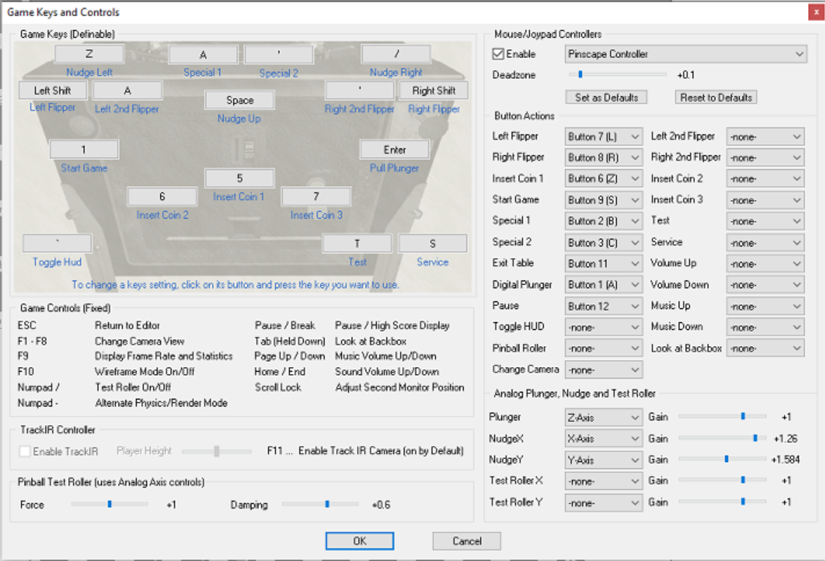The width and height of the screenshot is (825, 561).
Task: Click the Plunger Gain slider
Action: pos(722,416)
